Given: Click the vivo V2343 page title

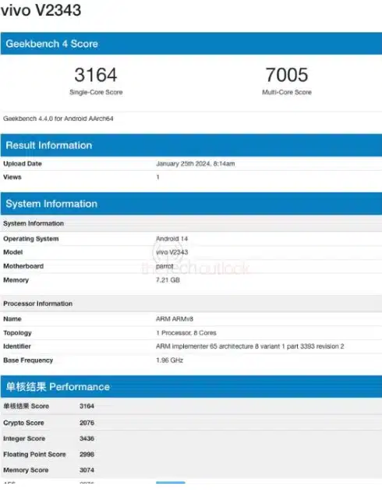Looking at the screenshot, I should (41, 10).
